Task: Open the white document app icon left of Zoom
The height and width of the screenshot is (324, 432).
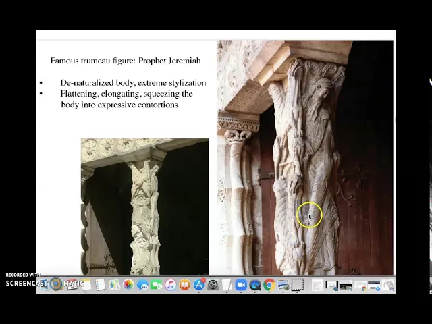Action: [x=227, y=285]
